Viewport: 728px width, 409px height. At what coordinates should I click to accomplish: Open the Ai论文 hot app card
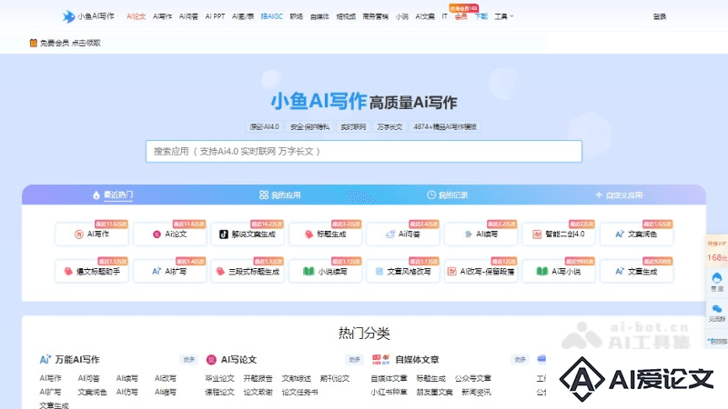[x=170, y=234]
